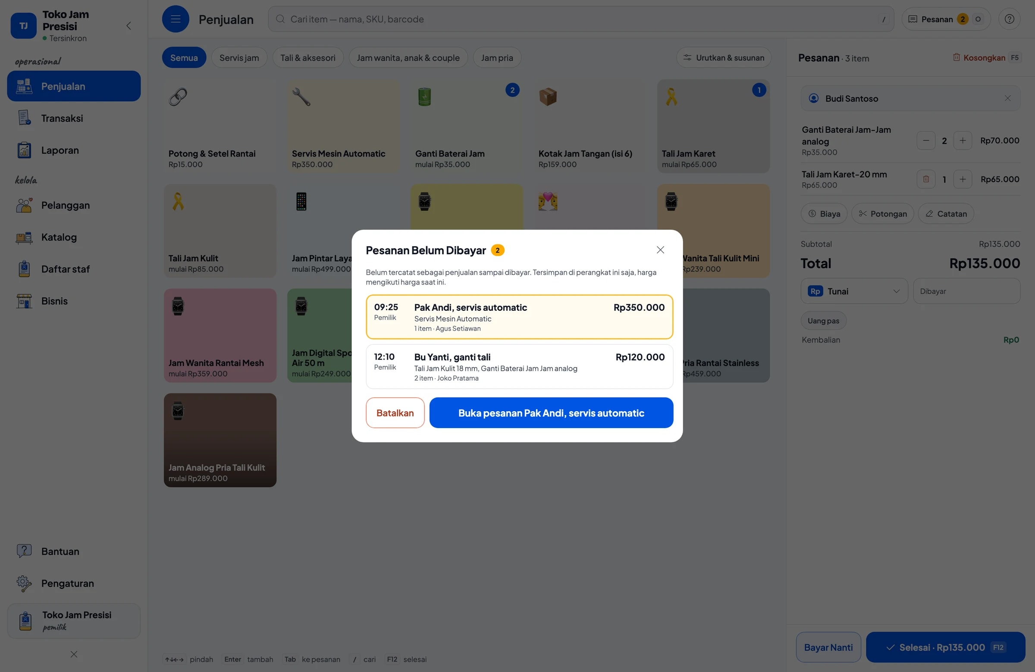Collapse the sidebar with the chevron

(x=129, y=25)
